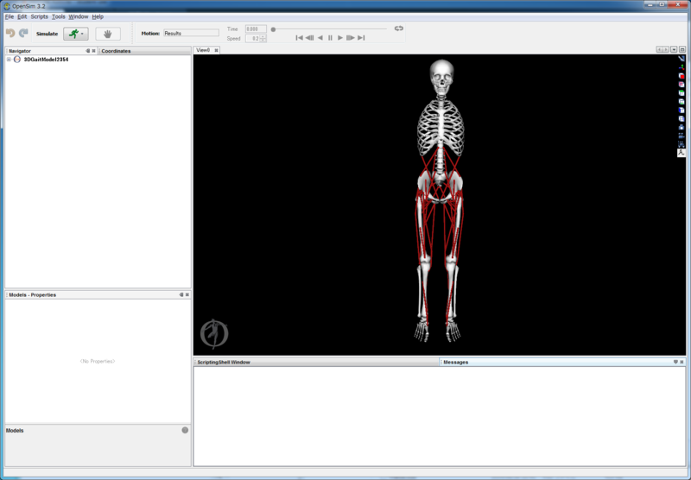Select the 3DGaitModel2354 model entry
This screenshot has width=691, height=480.
[x=46, y=60]
